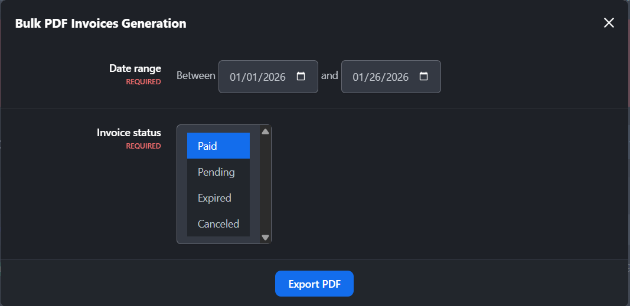Screen dimensions: 630x306
Task: Select the Paid invoice status
Action: click(218, 146)
